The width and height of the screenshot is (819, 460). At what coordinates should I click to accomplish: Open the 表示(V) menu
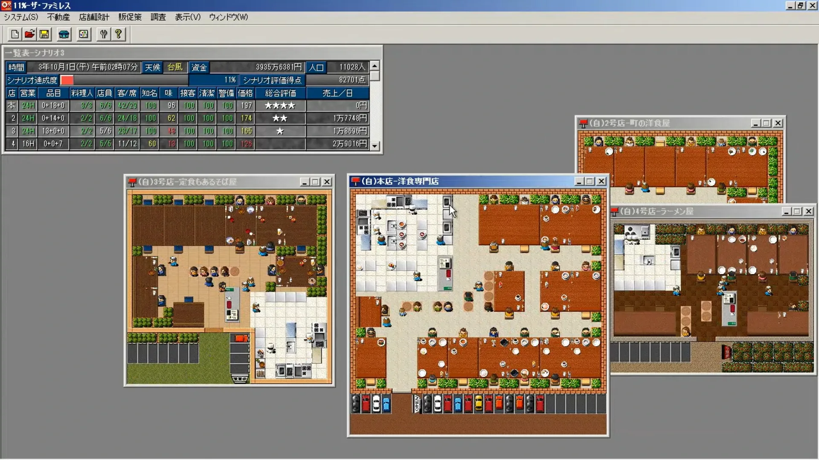tap(187, 17)
